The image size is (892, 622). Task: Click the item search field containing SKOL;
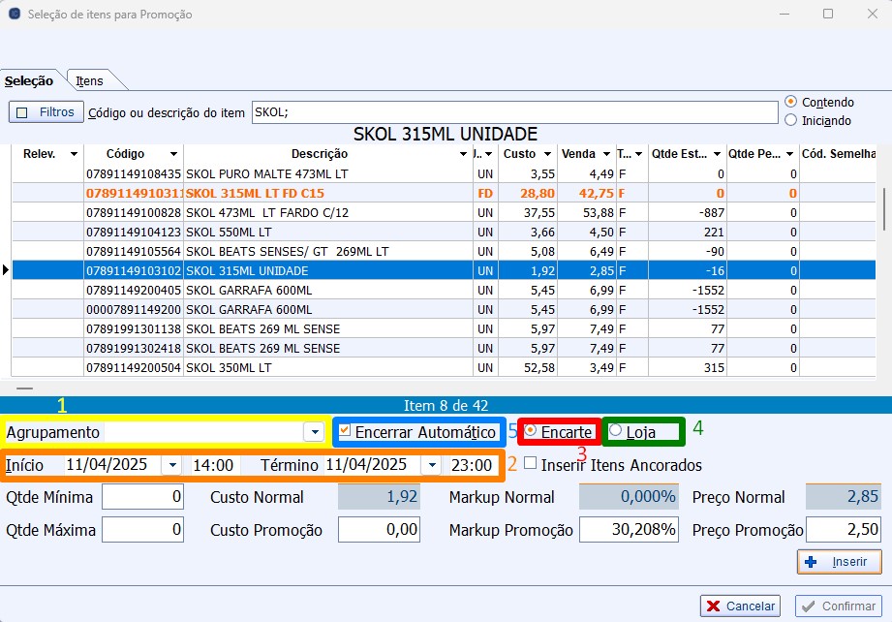(515, 112)
